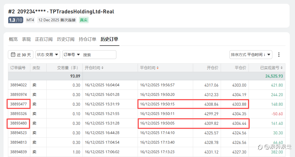This screenshot has width=295, height=157.
Task: Expand the 状态 交易 dropdown
Action: (48, 55)
